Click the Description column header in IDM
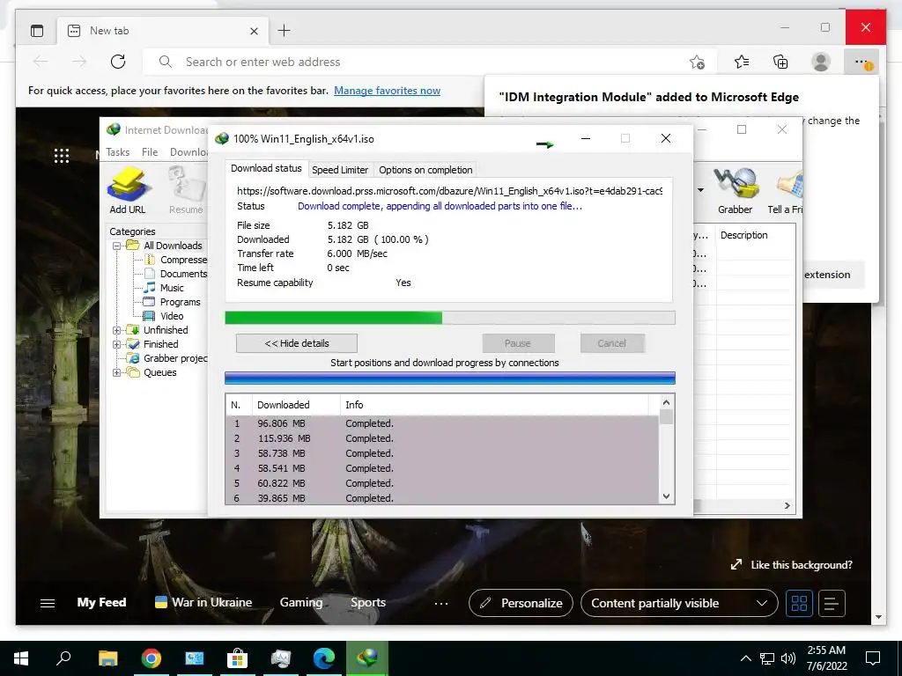Viewport: 902px width, 676px height. [x=755, y=235]
